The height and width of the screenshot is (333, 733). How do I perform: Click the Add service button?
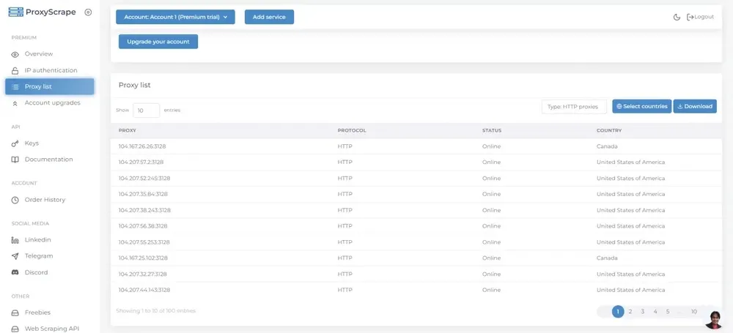(x=269, y=17)
